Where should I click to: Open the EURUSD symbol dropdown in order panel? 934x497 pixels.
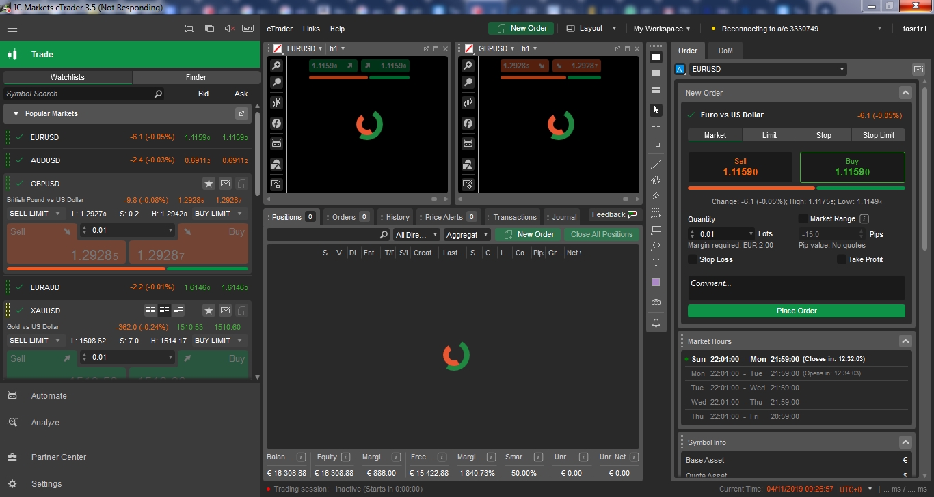pyautogui.click(x=768, y=69)
